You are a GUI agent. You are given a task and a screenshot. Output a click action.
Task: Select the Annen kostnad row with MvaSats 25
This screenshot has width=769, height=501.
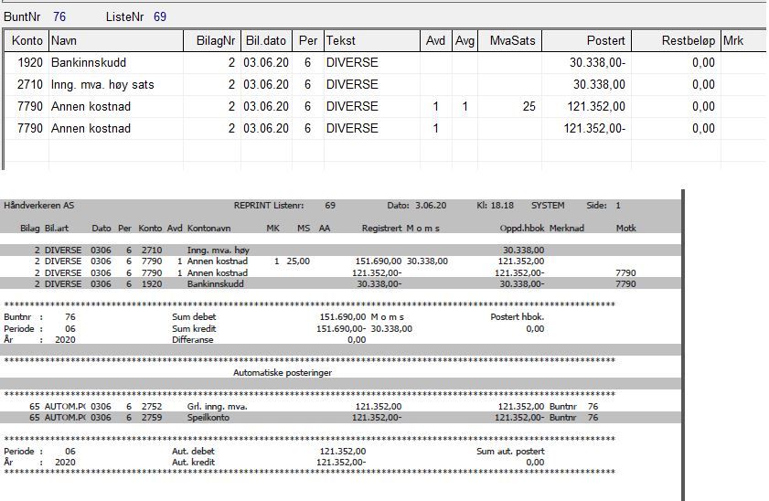click(x=385, y=106)
